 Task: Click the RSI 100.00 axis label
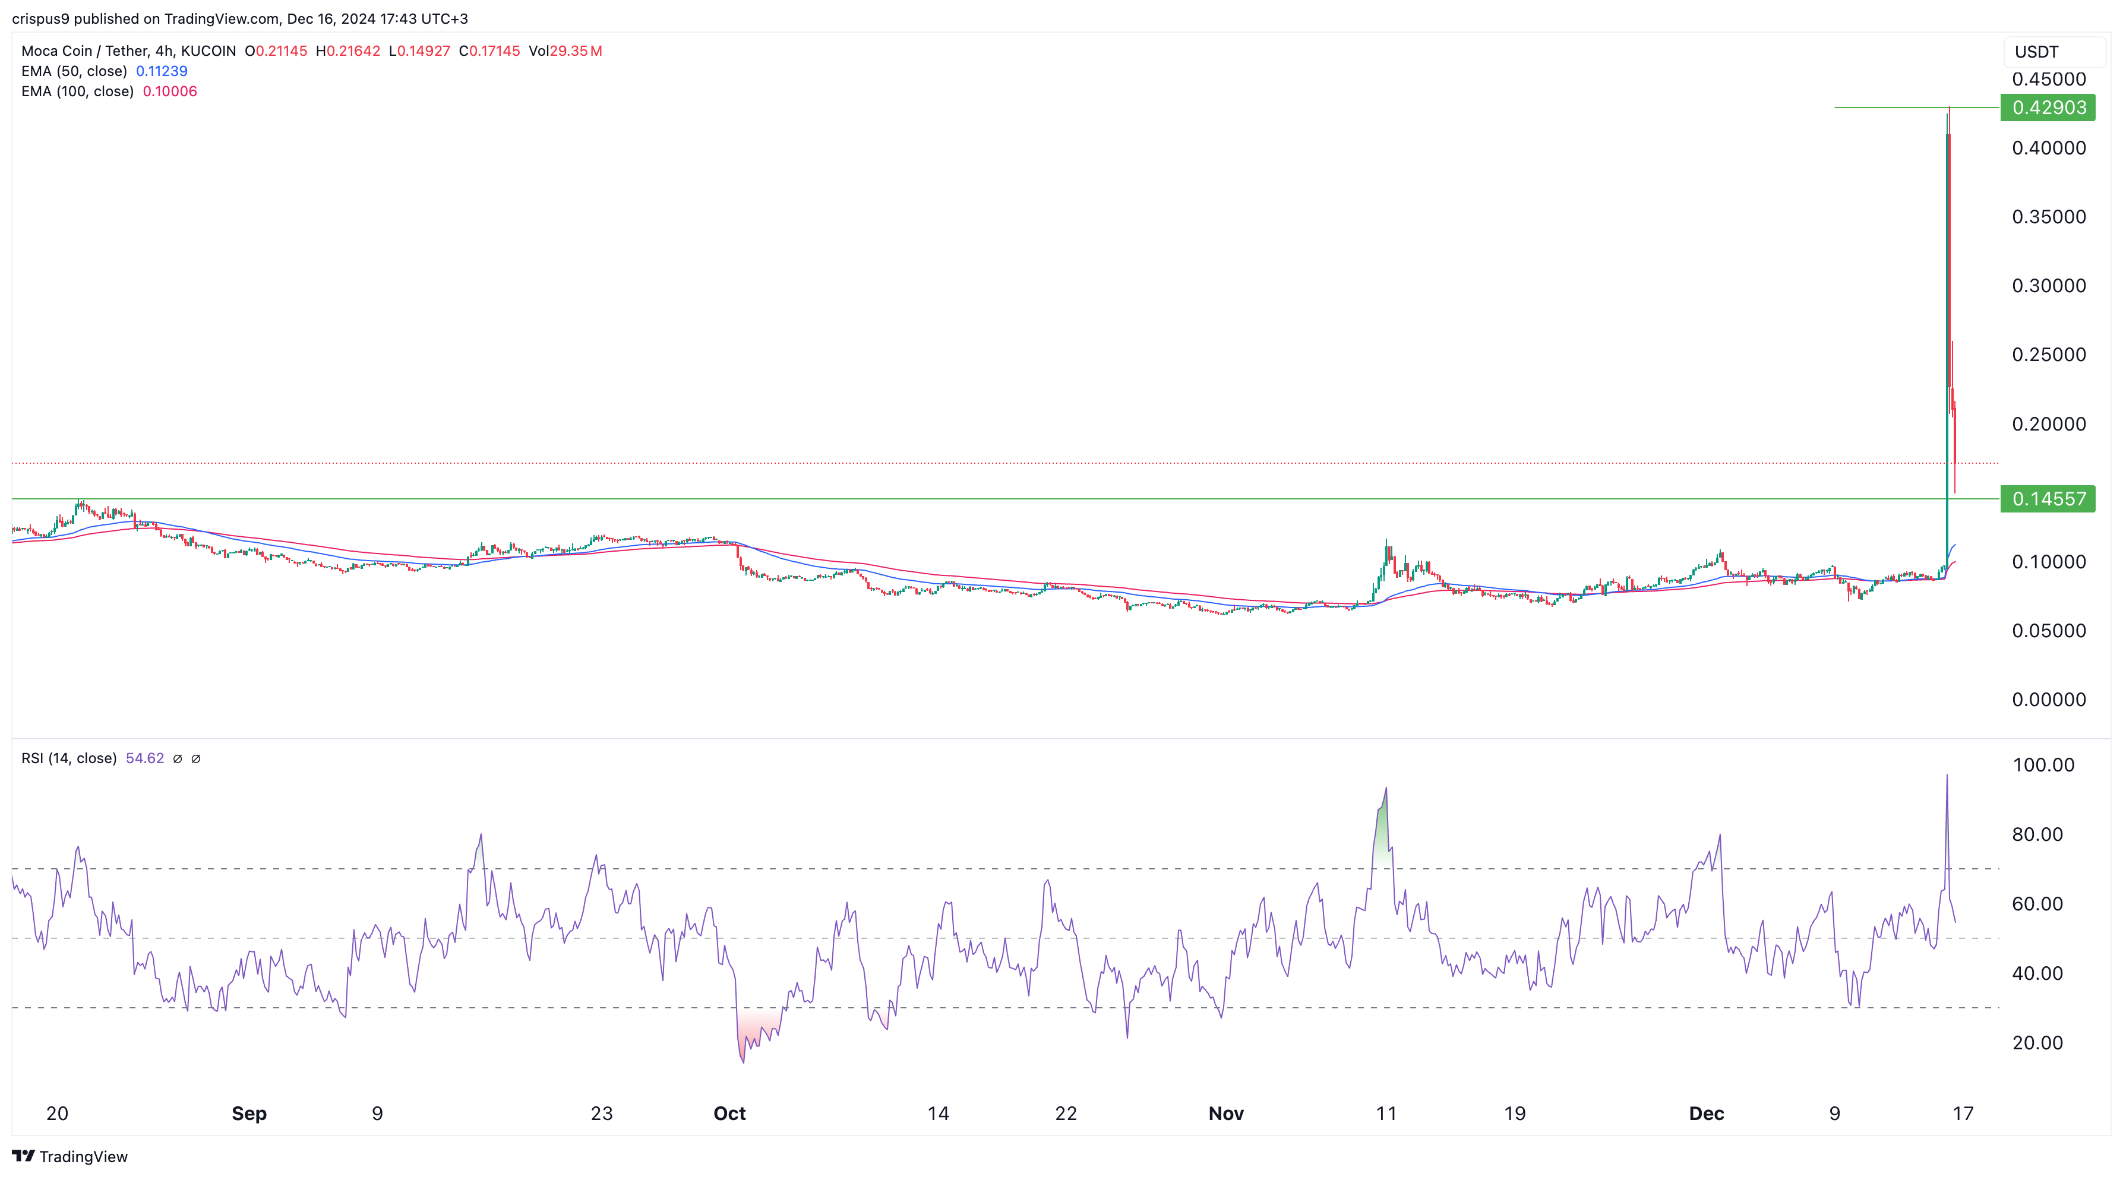coord(2043,765)
